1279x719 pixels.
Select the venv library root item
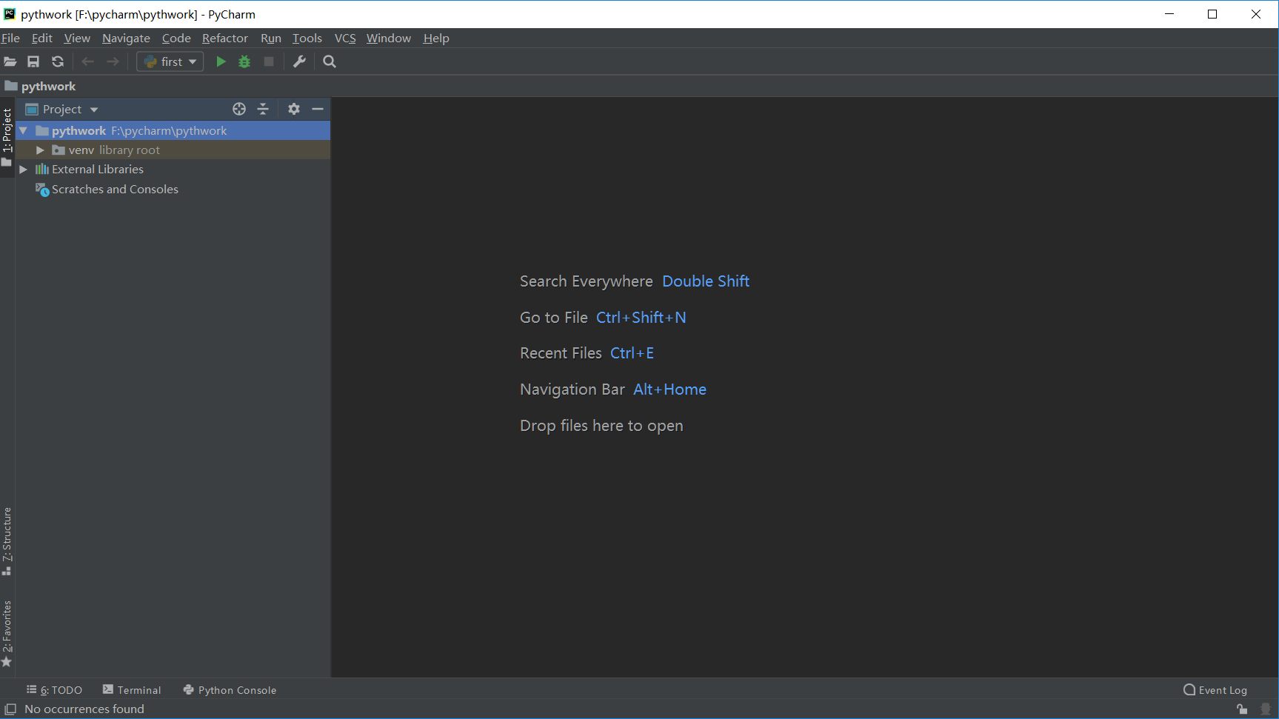tap(106, 150)
